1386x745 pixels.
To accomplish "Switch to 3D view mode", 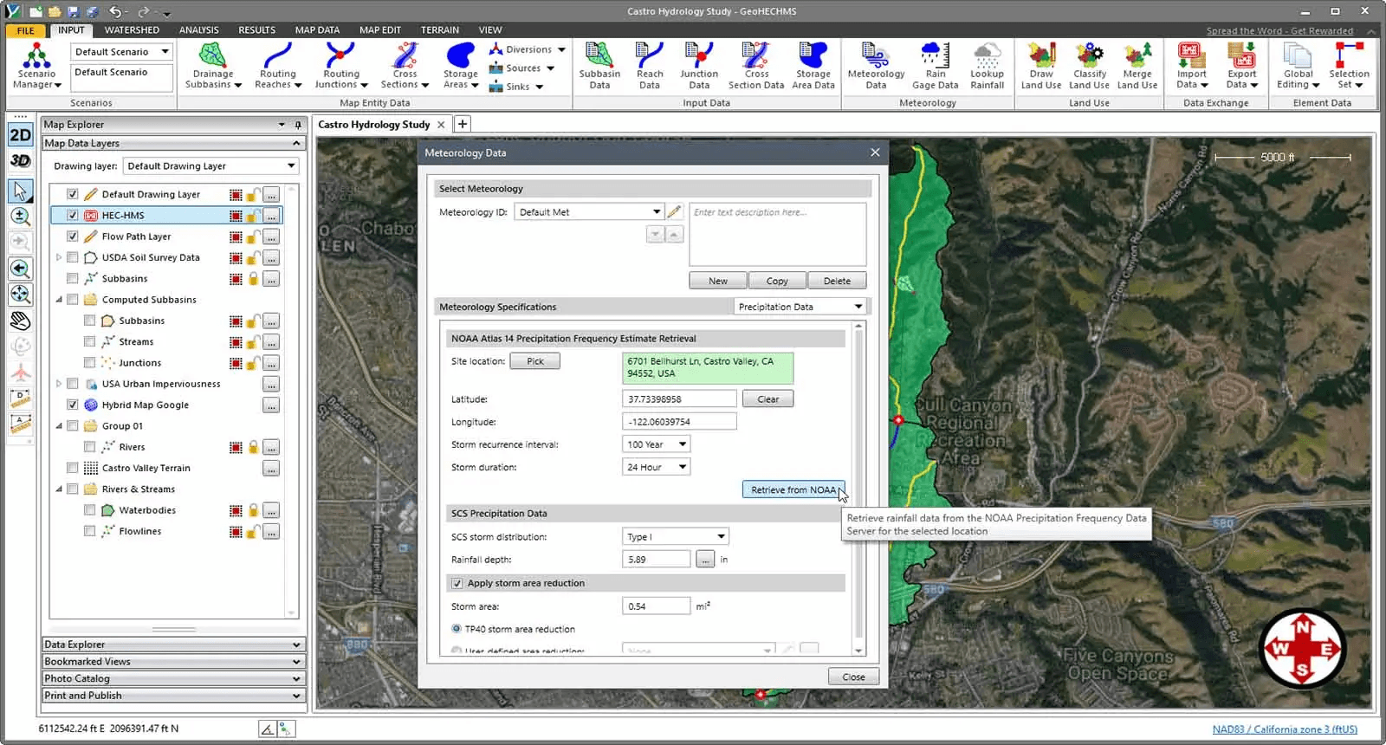I will (x=20, y=160).
